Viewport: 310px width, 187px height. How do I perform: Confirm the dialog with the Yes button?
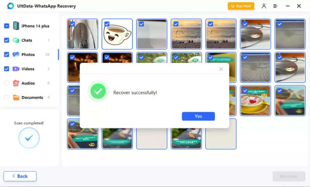198,116
